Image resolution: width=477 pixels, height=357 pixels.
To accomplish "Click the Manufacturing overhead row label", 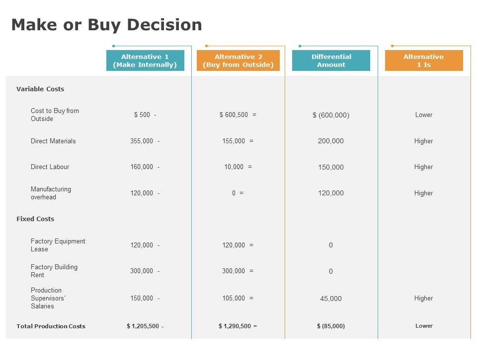I will pyautogui.click(x=51, y=193).
